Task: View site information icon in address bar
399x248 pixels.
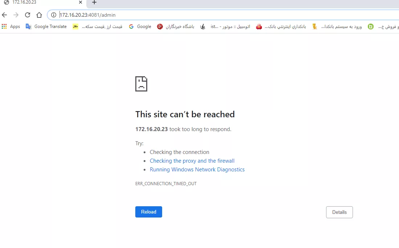Action: coord(53,15)
